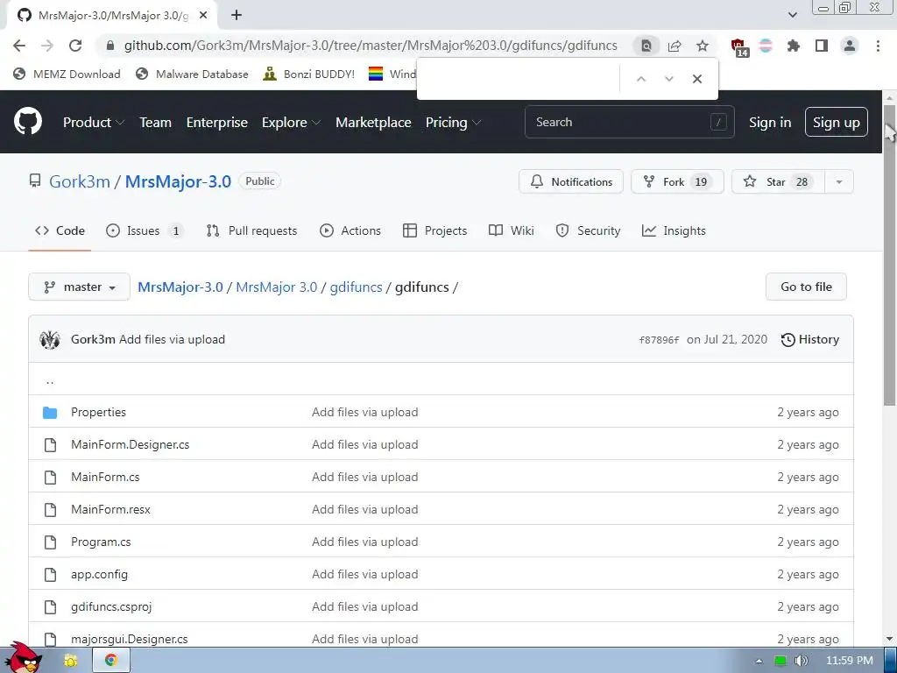Open the MrsMajor-3.0 repository title link
The height and width of the screenshot is (673, 897).
tap(178, 181)
